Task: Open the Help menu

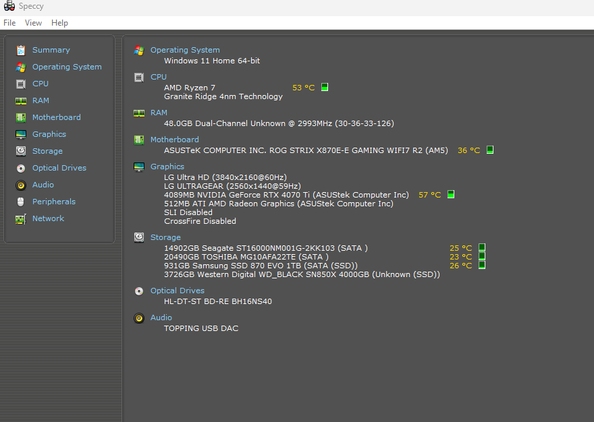Action: pyautogui.click(x=59, y=23)
